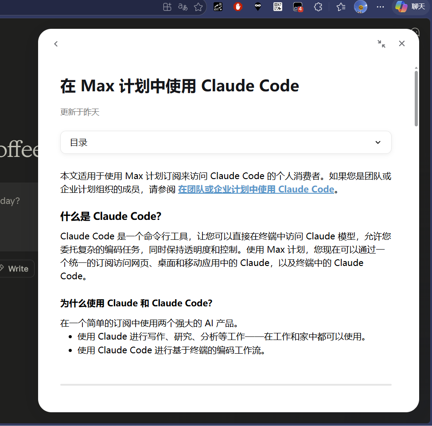Click bullet 使用 Claude Code 进行基于终端的编码工作流

click(x=171, y=350)
